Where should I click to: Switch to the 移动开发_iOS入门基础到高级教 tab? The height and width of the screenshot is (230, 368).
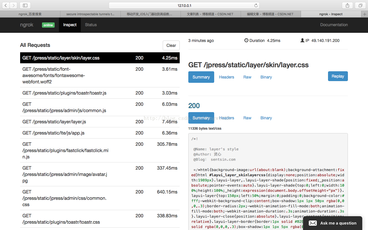[151, 14]
